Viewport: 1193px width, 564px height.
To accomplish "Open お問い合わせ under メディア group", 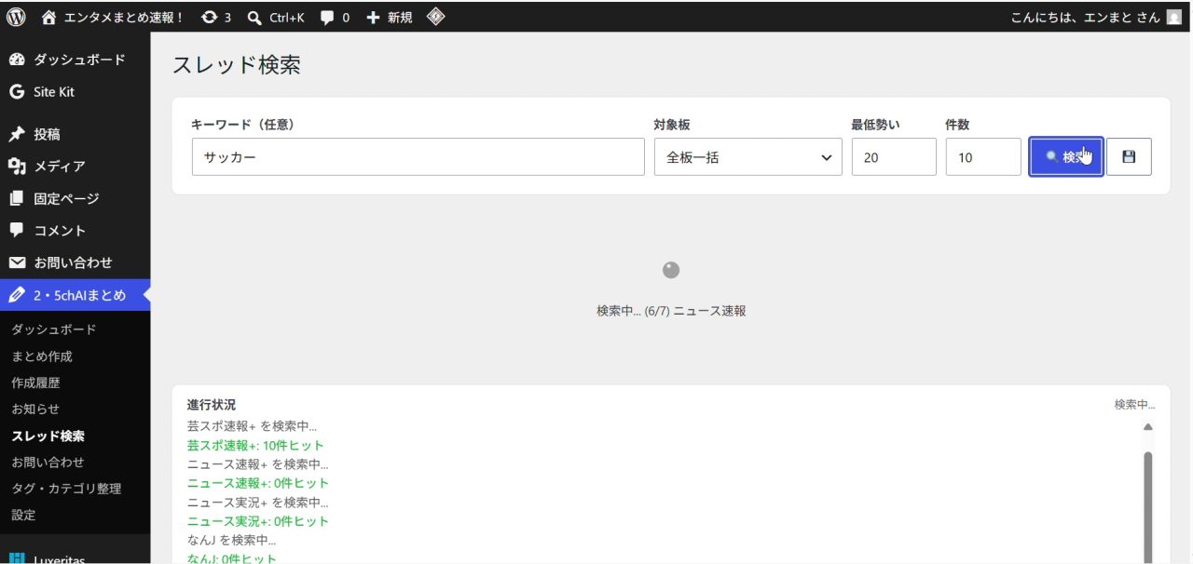I will point(75,262).
